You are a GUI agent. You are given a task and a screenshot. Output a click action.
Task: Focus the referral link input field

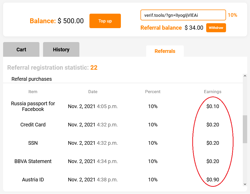click(183, 15)
